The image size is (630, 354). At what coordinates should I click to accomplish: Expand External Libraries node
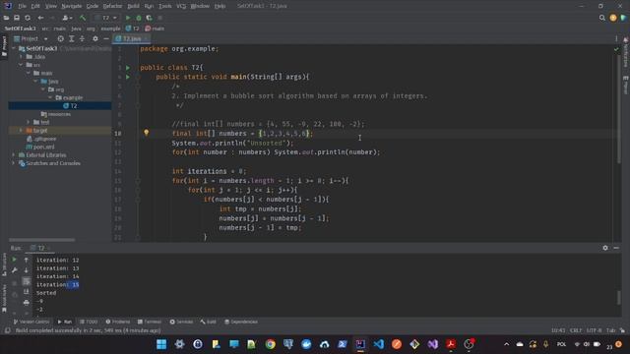point(14,155)
